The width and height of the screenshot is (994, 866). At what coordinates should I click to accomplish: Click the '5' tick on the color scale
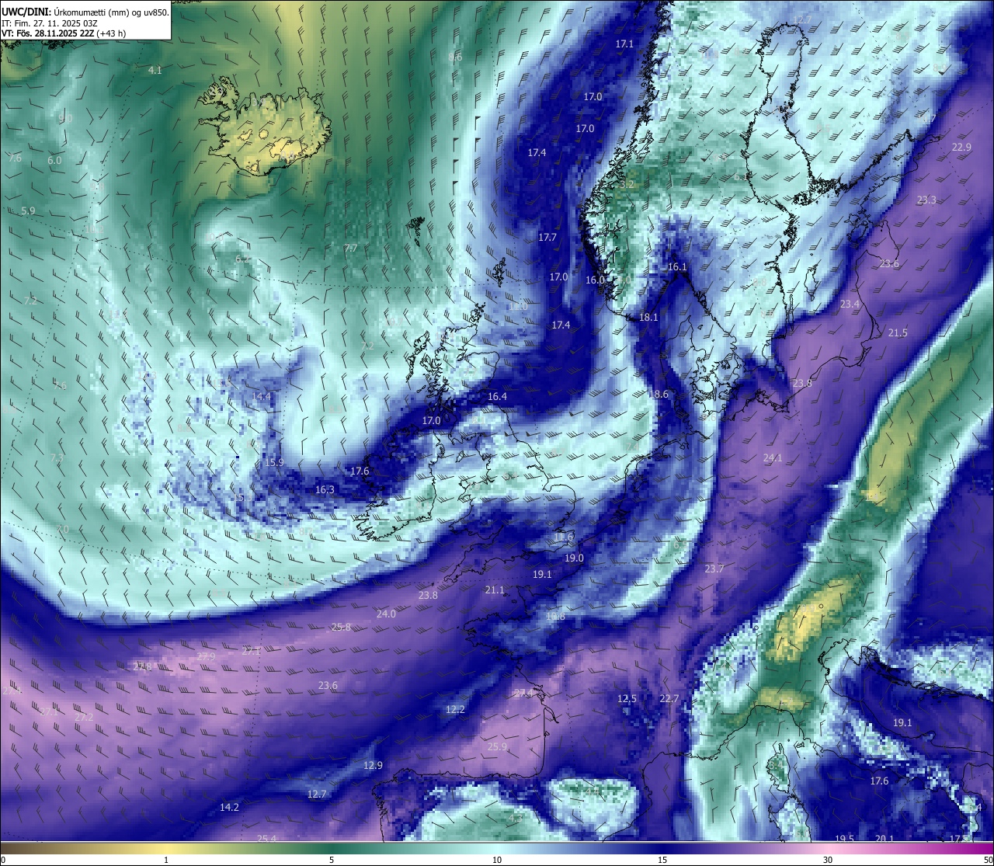coord(332,860)
